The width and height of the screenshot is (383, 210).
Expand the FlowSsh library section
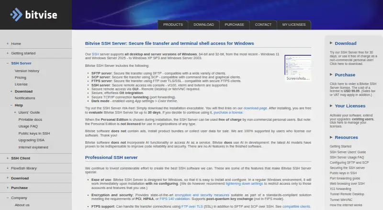[8, 168]
